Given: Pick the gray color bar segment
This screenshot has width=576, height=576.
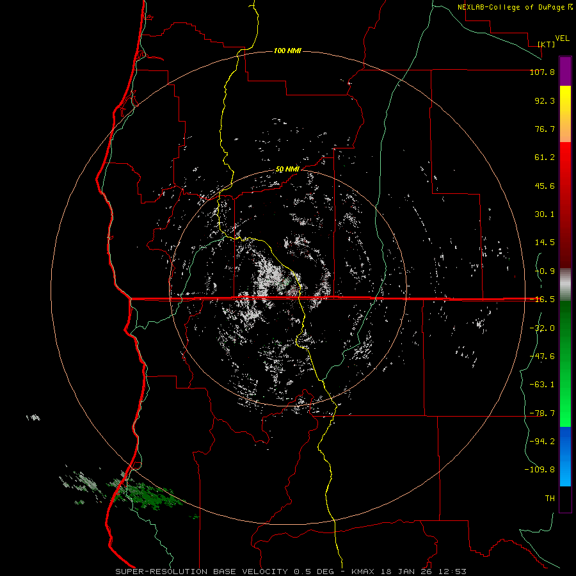Looking at the screenshot, I should (565, 285).
